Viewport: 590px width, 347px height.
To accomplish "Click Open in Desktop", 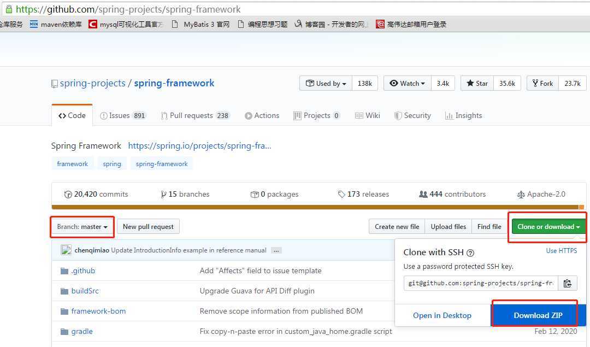I will point(442,315).
